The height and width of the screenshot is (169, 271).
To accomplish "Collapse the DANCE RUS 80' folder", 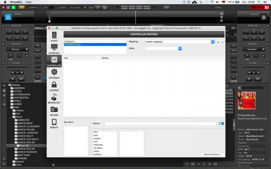I will tap(14, 142).
